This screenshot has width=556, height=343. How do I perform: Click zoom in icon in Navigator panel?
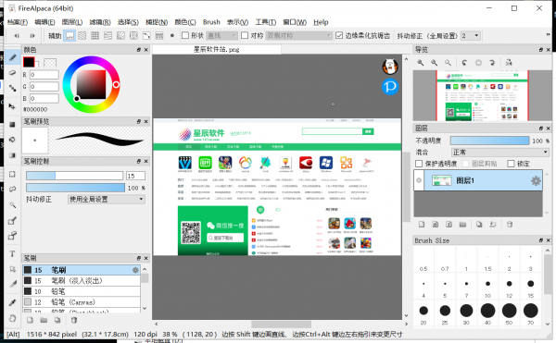(421, 63)
